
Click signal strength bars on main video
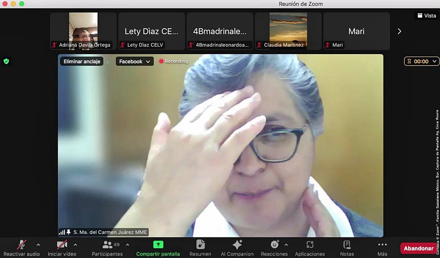click(62, 232)
